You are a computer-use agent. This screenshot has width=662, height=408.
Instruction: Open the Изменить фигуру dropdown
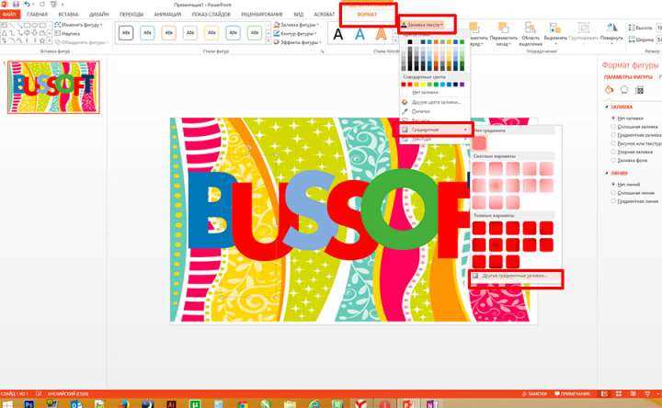[x=78, y=25]
